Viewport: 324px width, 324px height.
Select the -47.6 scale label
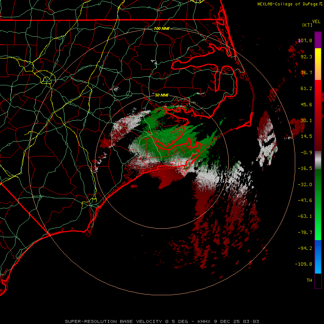point(305,201)
